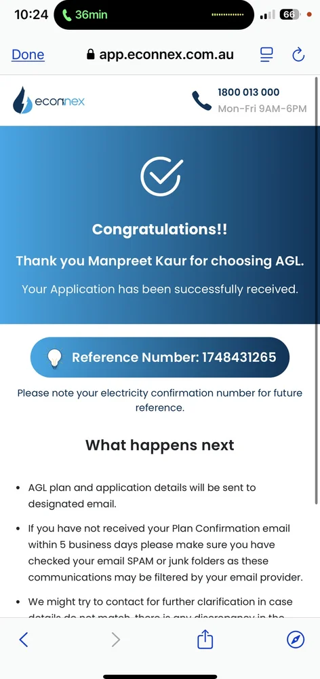
Task: Tap the What happens next heading
Action: coord(159,445)
